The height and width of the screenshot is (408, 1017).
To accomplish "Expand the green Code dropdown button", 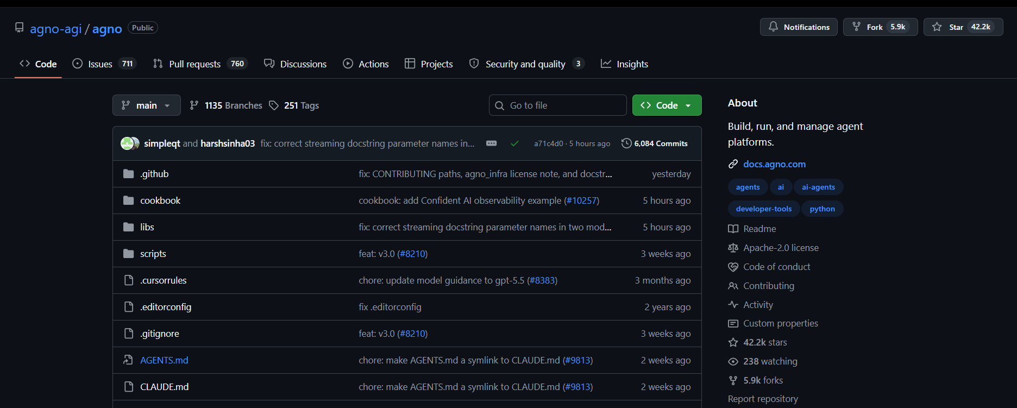I will [x=667, y=105].
